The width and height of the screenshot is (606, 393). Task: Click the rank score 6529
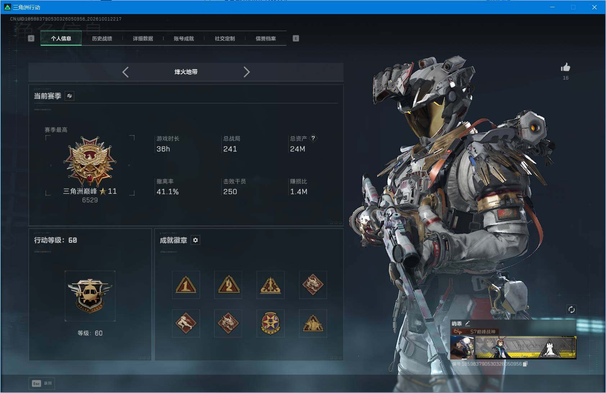[x=90, y=200]
